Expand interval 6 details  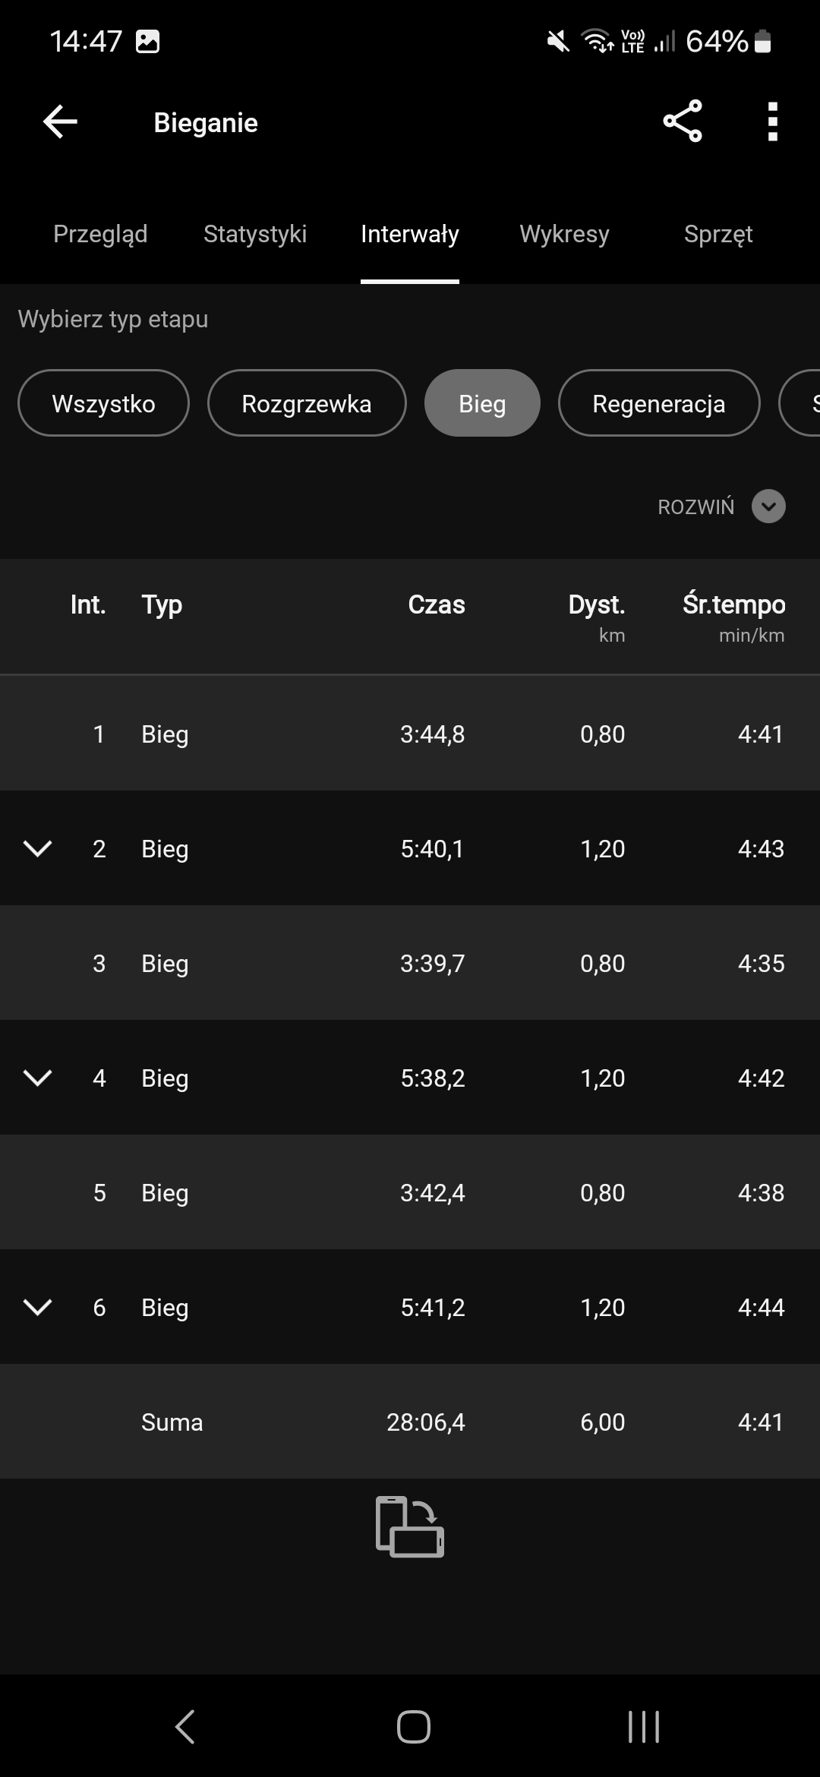coord(37,1307)
